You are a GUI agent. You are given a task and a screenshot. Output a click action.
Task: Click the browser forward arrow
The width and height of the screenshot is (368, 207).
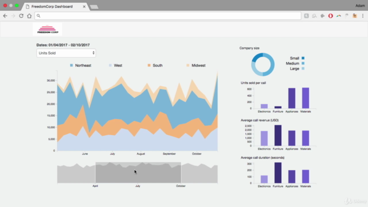pyautogui.click(x=13, y=16)
